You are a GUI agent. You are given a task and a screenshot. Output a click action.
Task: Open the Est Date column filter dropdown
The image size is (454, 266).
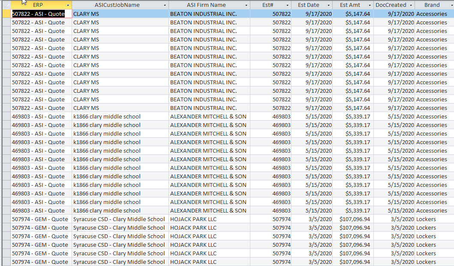click(328, 5)
